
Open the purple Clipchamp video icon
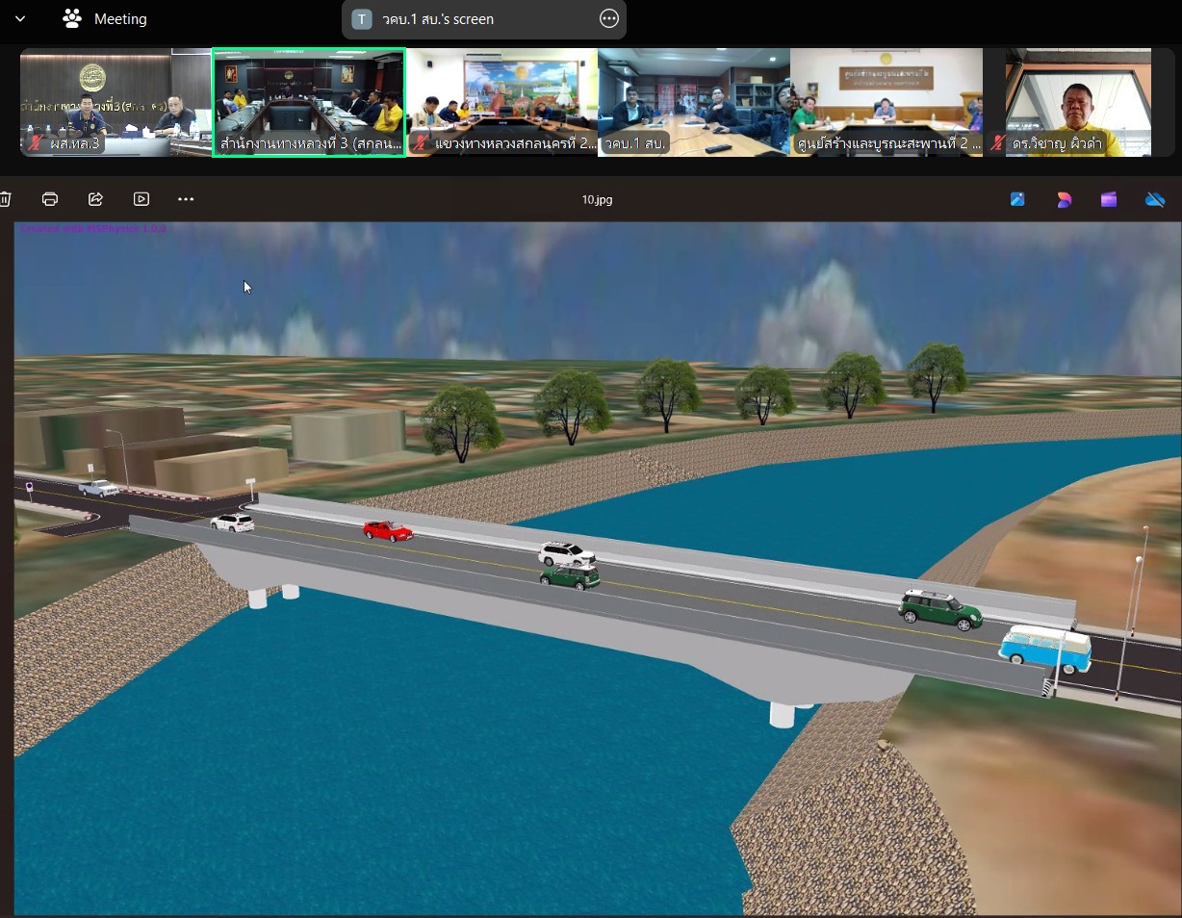1109,199
